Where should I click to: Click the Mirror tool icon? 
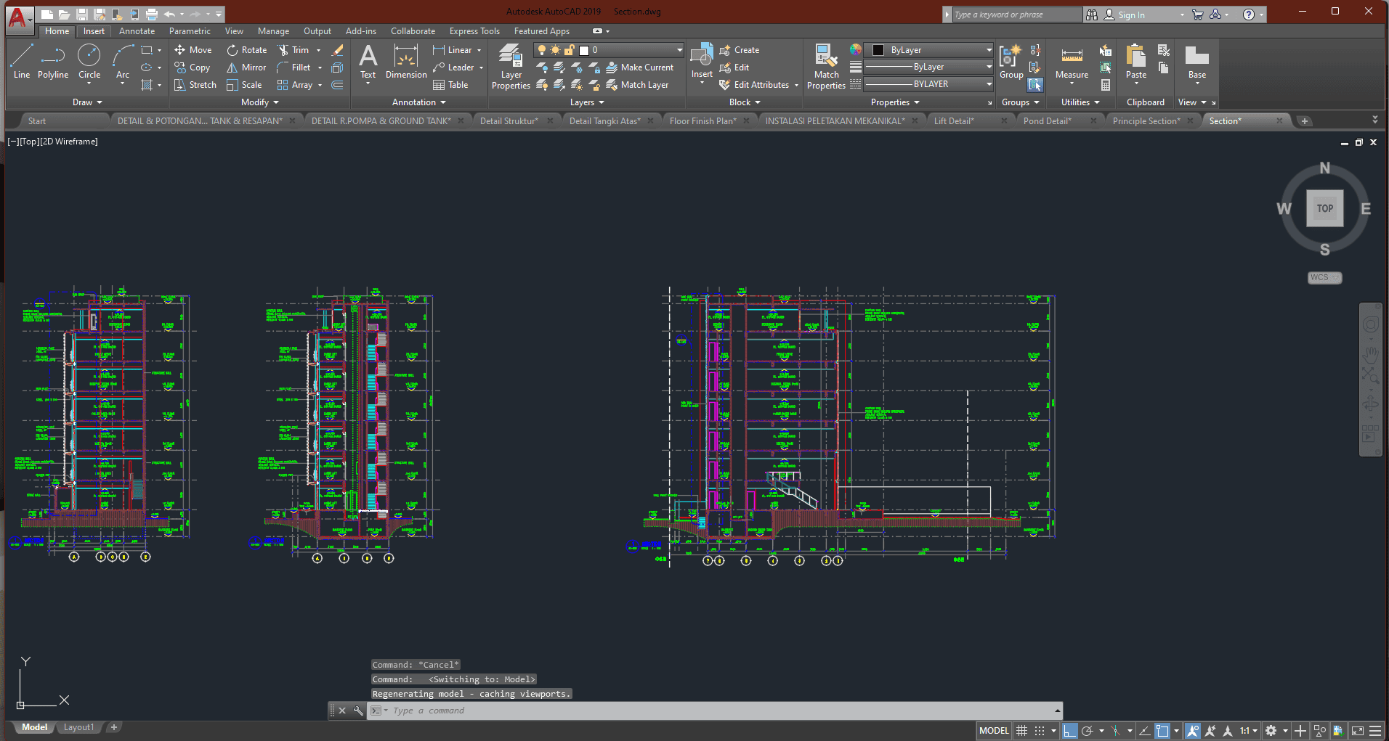coord(232,67)
